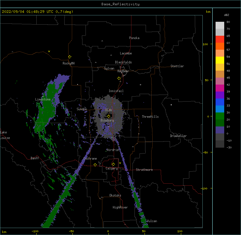Click the yellow diamond marker above Calgary
Viewport: 241px width, 235px height.
[113, 164]
